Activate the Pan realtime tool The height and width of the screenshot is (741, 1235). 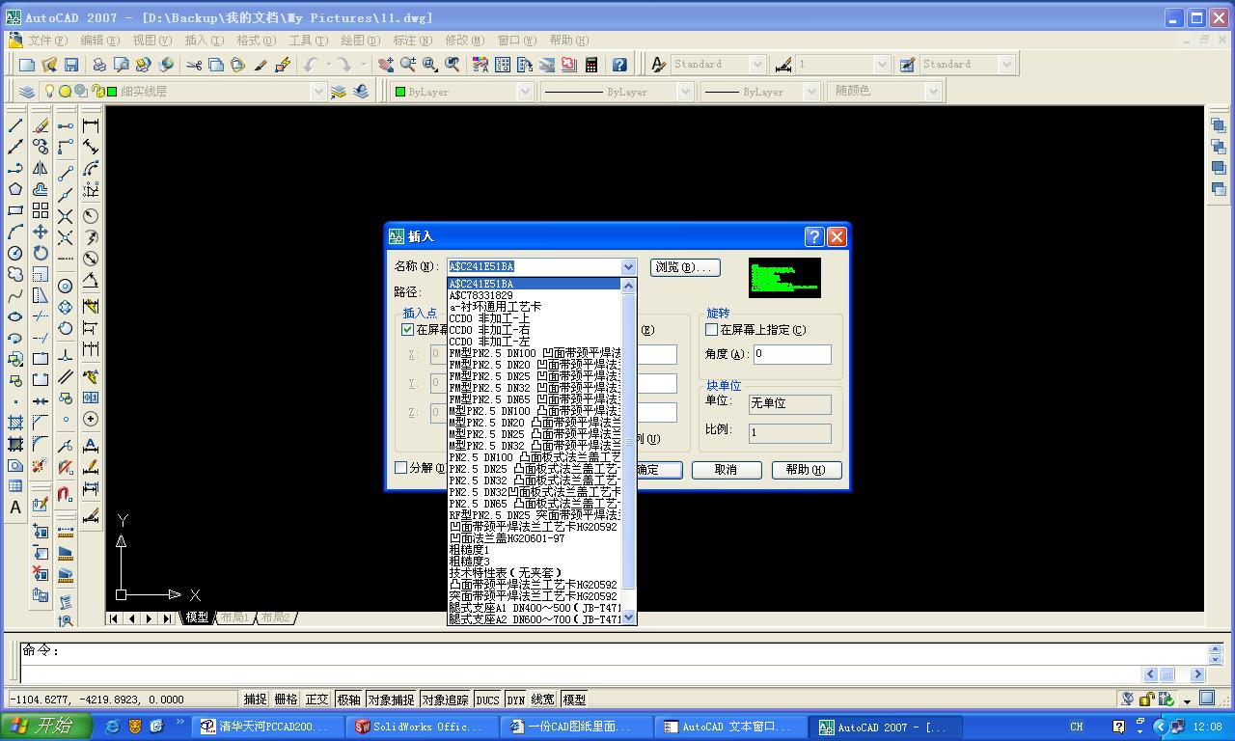click(386, 65)
